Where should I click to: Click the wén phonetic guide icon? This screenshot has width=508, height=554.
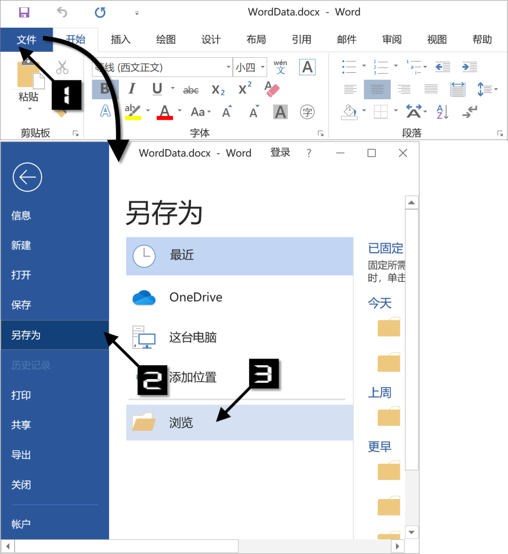pyautogui.click(x=280, y=67)
